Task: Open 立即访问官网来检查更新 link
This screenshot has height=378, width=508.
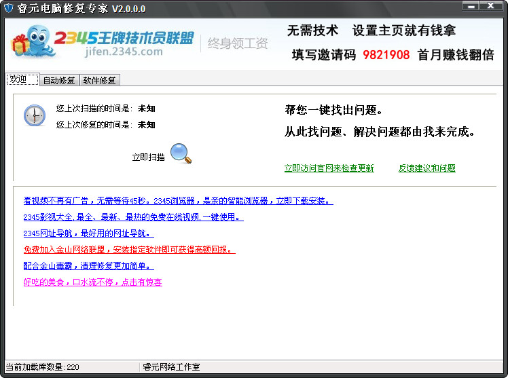Action: [329, 168]
